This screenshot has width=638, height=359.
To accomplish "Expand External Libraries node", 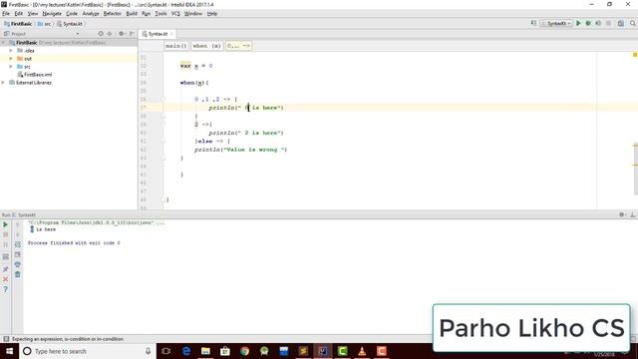I will point(4,83).
